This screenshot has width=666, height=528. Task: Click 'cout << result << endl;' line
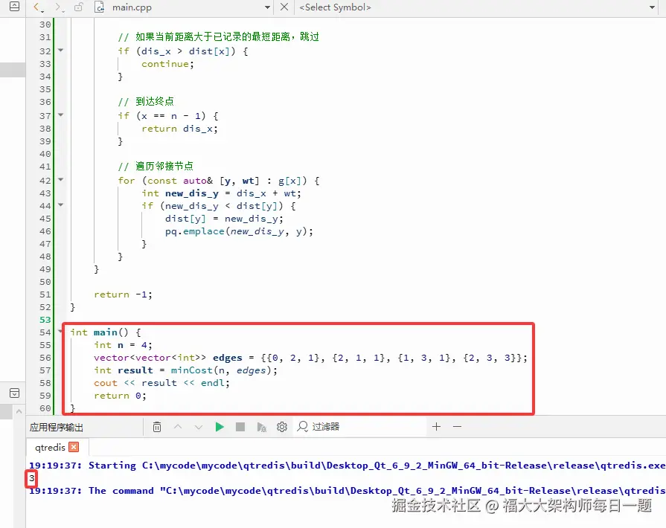click(x=161, y=383)
